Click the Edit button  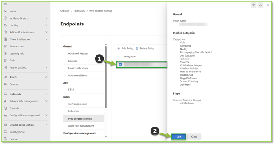click(179, 137)
